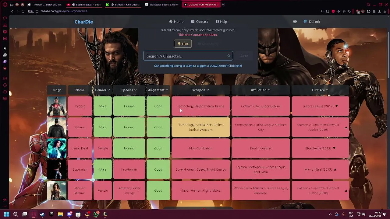The height and width of the screenshot is (219, 390).
Task: Expand the Weapon column header
Action: [x=200, y=90]
